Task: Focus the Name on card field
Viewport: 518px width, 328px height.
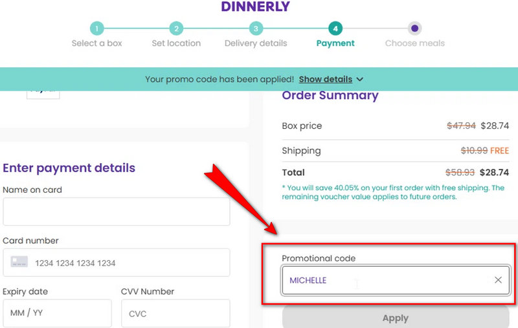Action: [117, 212]
